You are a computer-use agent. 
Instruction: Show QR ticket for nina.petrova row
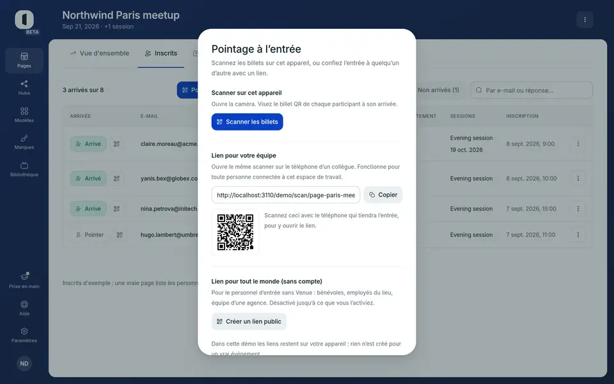[116, 209]
